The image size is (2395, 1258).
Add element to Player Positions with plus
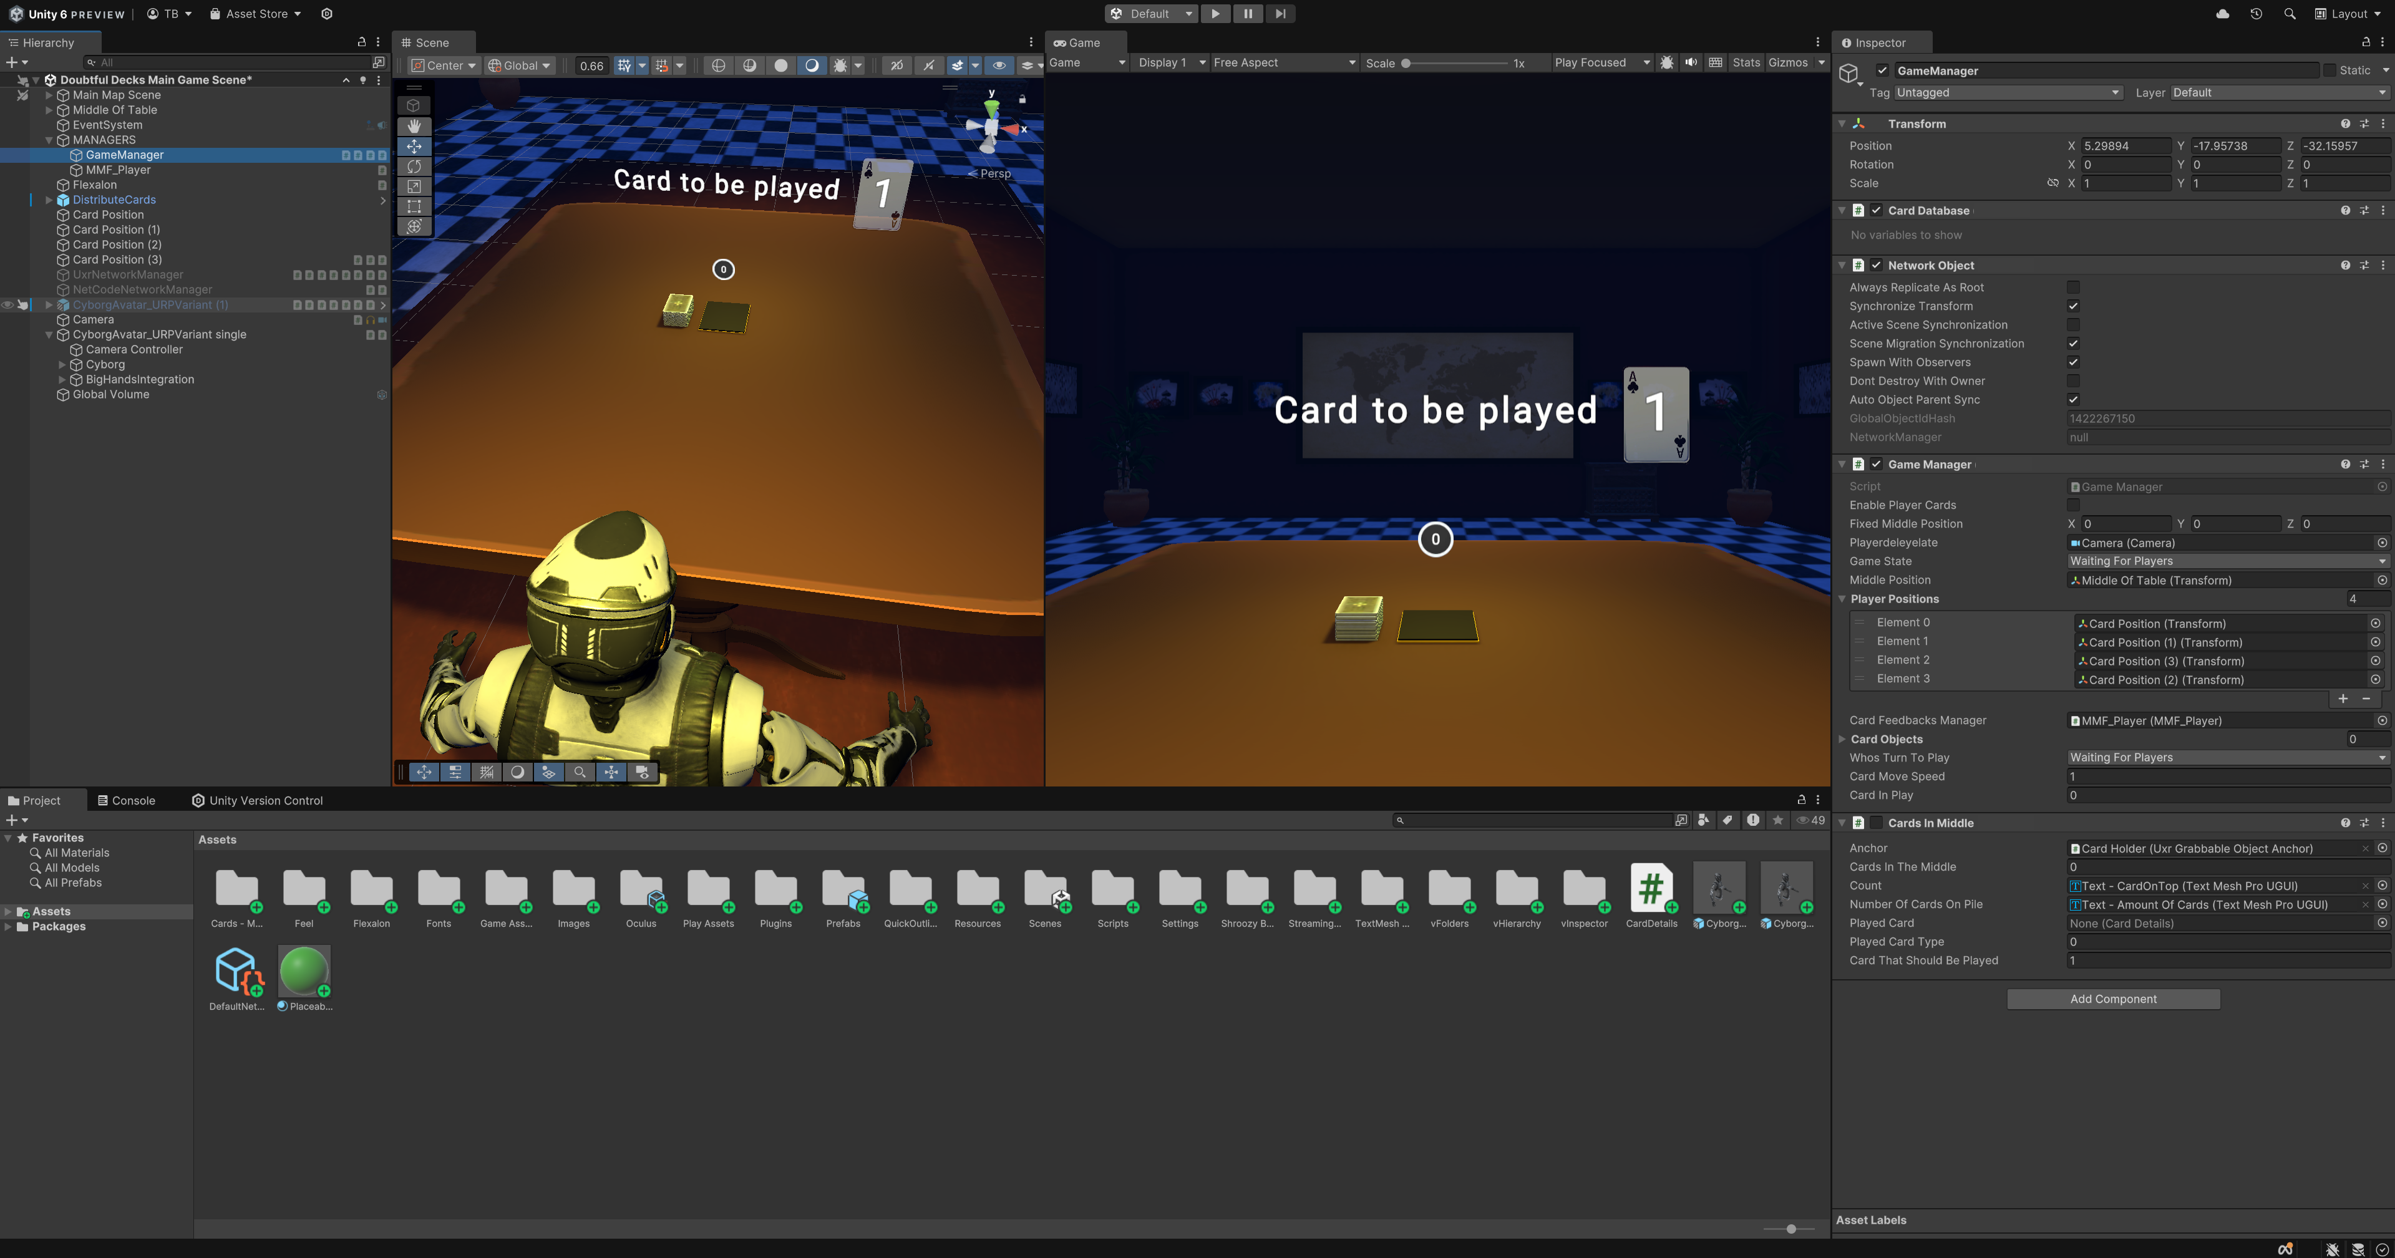(2343, 699)
